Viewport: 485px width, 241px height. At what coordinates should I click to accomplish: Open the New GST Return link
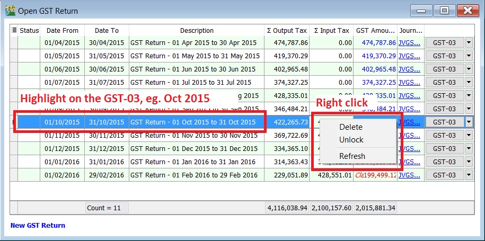tap(38, 226)
